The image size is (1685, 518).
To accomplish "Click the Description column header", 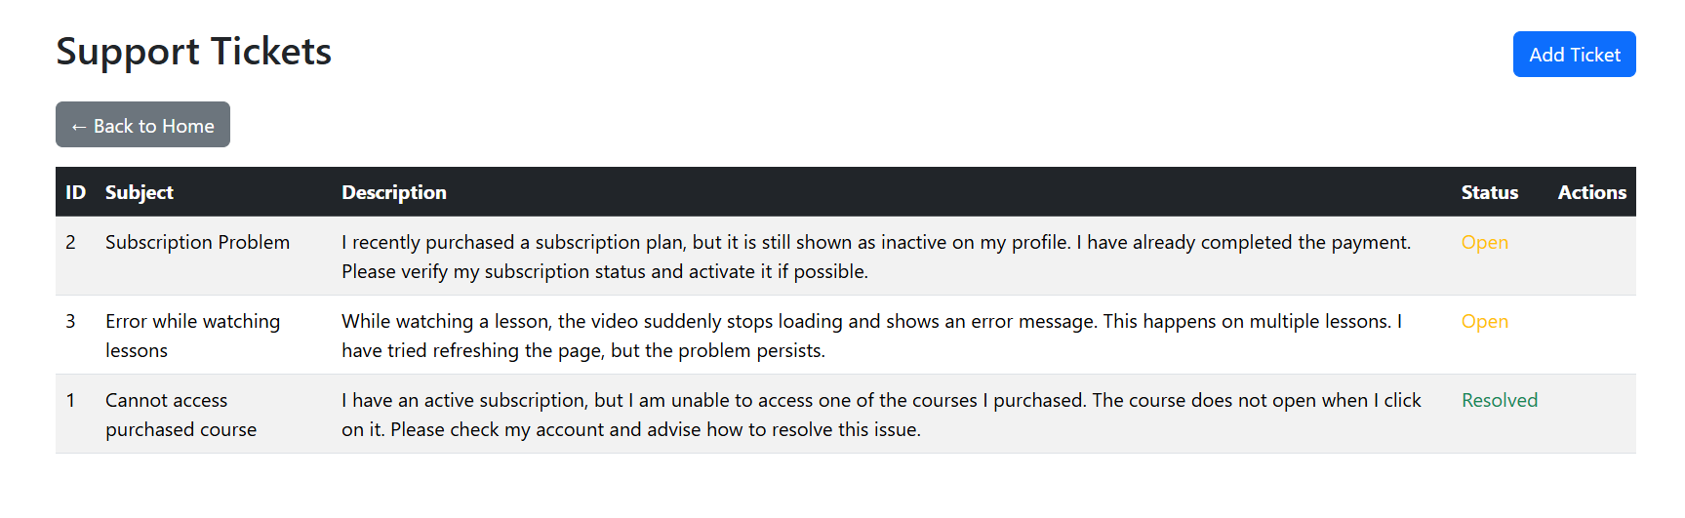I will coord(393,192).
